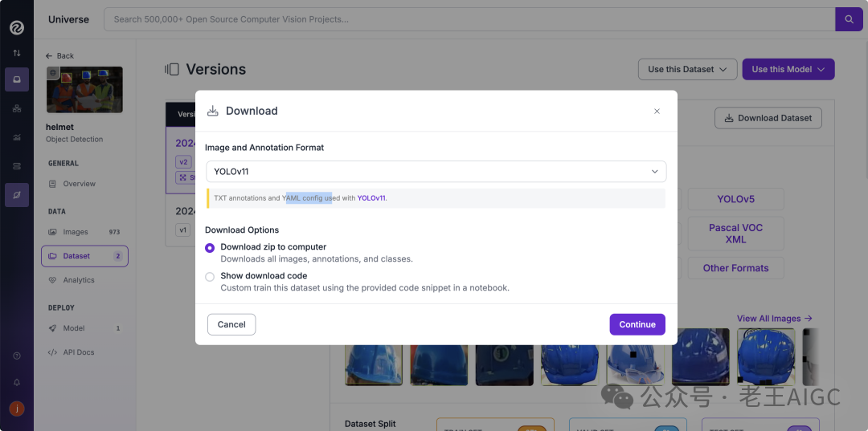This screenshot has height=431, width=868.
Task: Open the inbox tray icon in left rail
Action: pos(17,79)
